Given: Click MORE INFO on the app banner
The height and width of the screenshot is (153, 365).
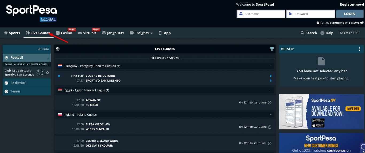Looking at the screenshot, I should (353, 109).
